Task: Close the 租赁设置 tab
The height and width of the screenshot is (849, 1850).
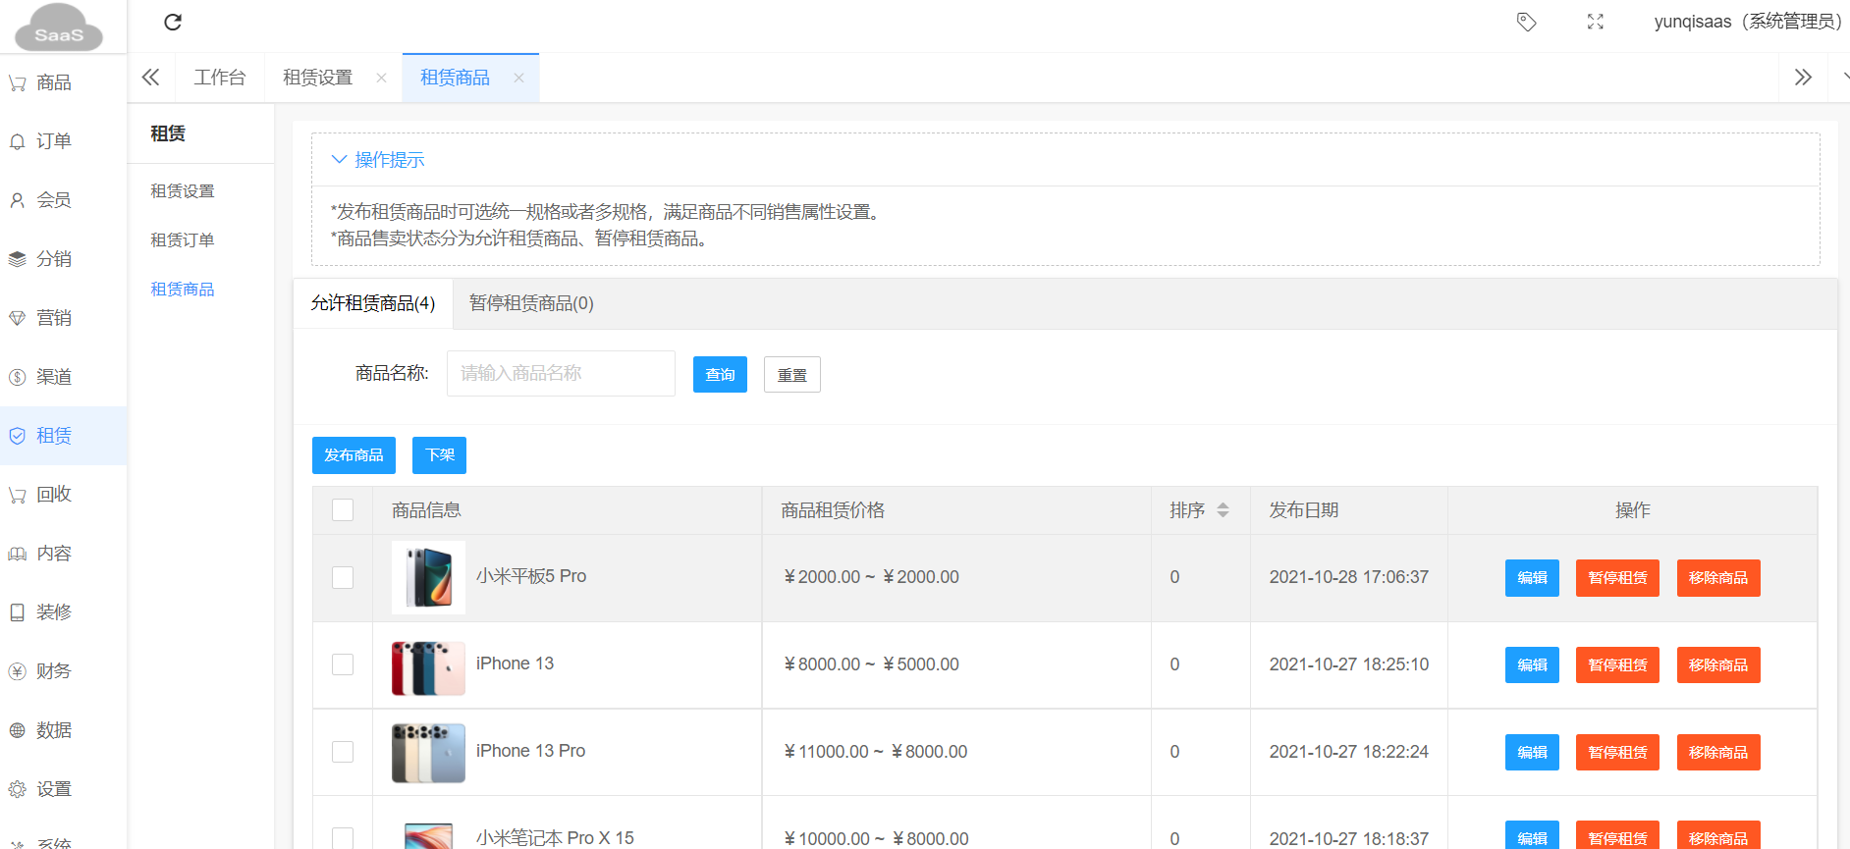Action: coord(381,78)
